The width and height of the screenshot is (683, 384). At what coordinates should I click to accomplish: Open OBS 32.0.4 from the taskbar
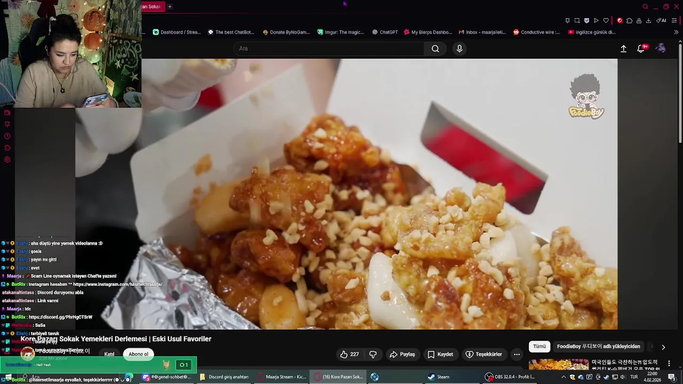tap(510, 377)
